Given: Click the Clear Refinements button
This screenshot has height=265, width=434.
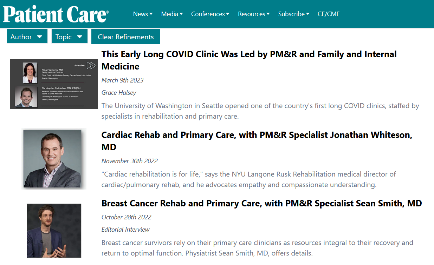Looking at the screenshot, I should tap(125, 37).
